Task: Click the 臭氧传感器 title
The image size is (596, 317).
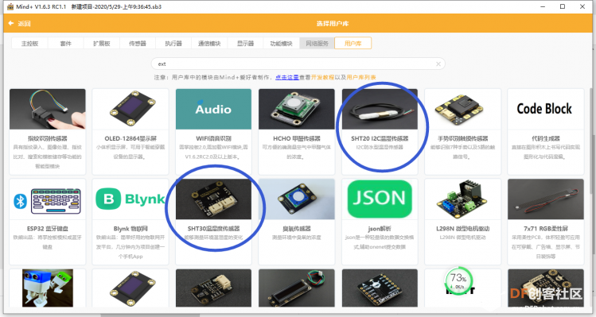Action: 297,229
